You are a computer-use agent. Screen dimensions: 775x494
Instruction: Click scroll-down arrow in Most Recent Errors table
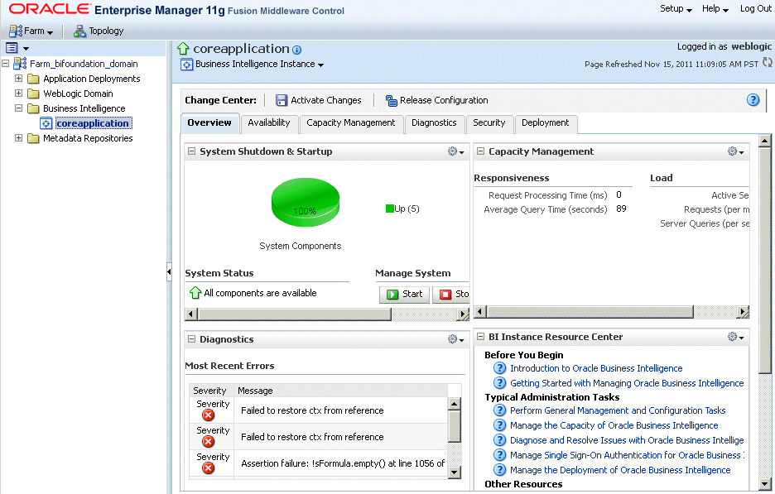455,472
